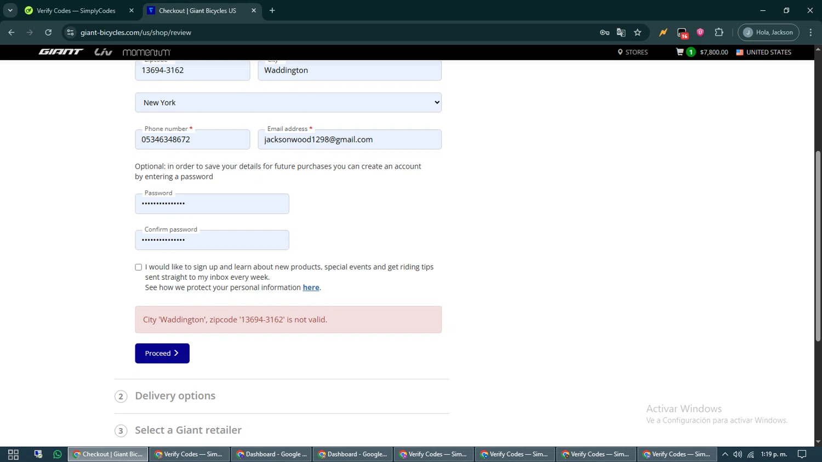The width and height of the screenshot is (822, 462).
Task: Click the $7,800.00 cart total
Action: (714, 52)
